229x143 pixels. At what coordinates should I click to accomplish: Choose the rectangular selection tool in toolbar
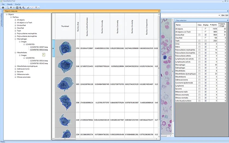(8, 8)
